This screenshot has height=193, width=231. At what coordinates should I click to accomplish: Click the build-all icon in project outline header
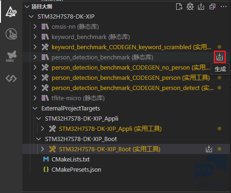click(201, 6)
